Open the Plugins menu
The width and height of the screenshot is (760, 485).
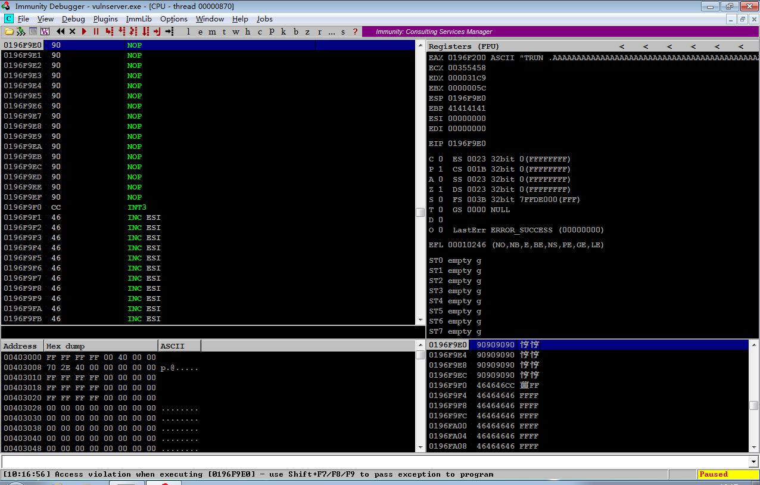click(x=105, y=19)
